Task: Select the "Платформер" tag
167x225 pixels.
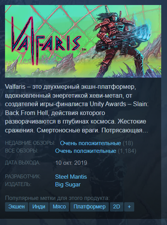Action: [89, 207]
